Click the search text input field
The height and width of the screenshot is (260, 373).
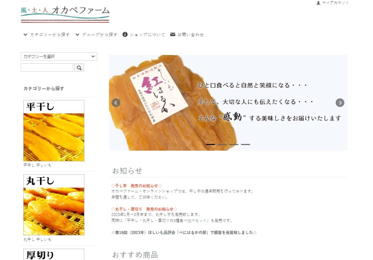[x=47, y=68]
